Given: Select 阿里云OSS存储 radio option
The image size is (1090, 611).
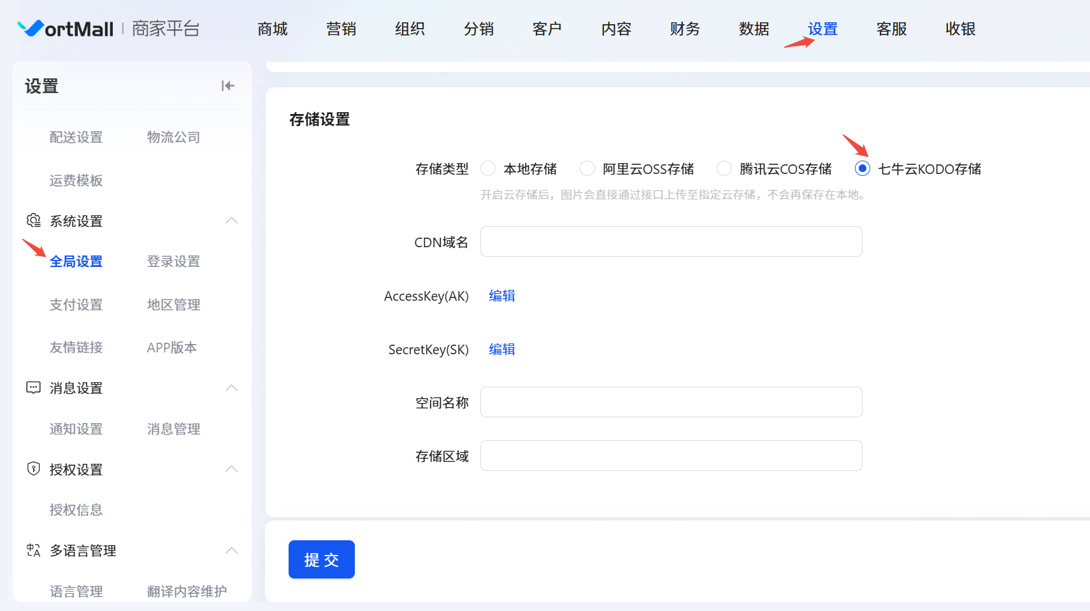Looking at the screenshot, I should click(x=587, y=169).
